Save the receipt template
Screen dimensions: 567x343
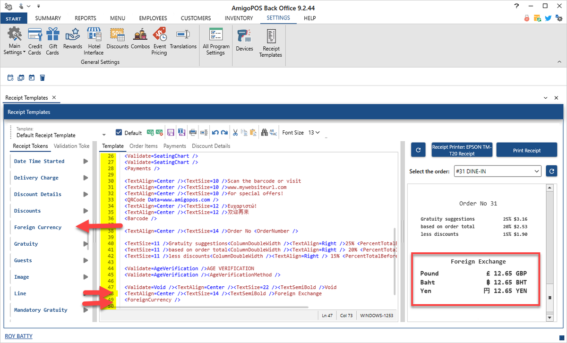coord(171,133)
